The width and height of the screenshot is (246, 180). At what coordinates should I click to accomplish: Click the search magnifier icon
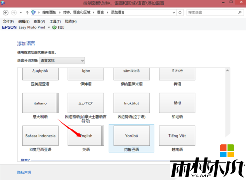240,12
